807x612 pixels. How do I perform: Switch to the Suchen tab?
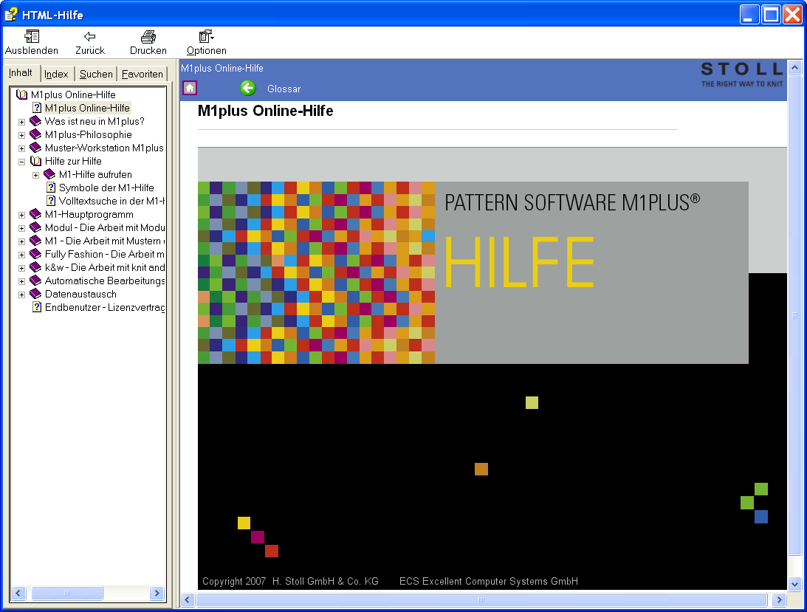(96, 73)
